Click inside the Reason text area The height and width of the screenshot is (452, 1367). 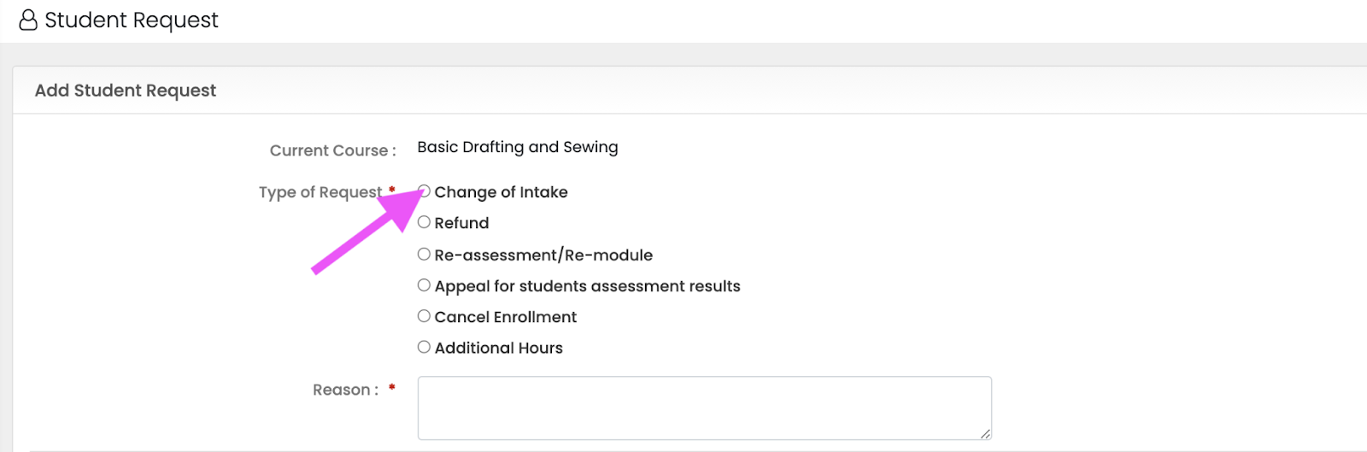pyautogui.click(x=704, y=408)
